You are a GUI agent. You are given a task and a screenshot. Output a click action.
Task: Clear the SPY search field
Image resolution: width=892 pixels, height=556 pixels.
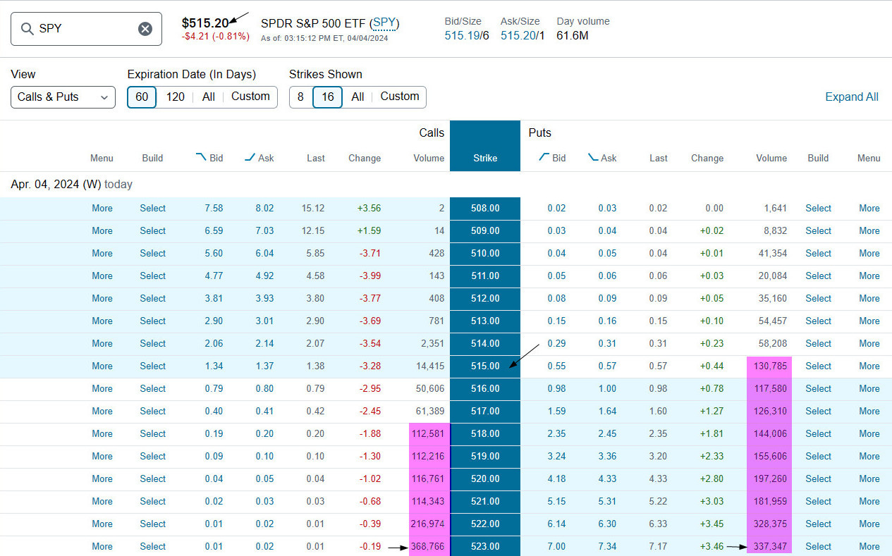click(x=145, y=29)
